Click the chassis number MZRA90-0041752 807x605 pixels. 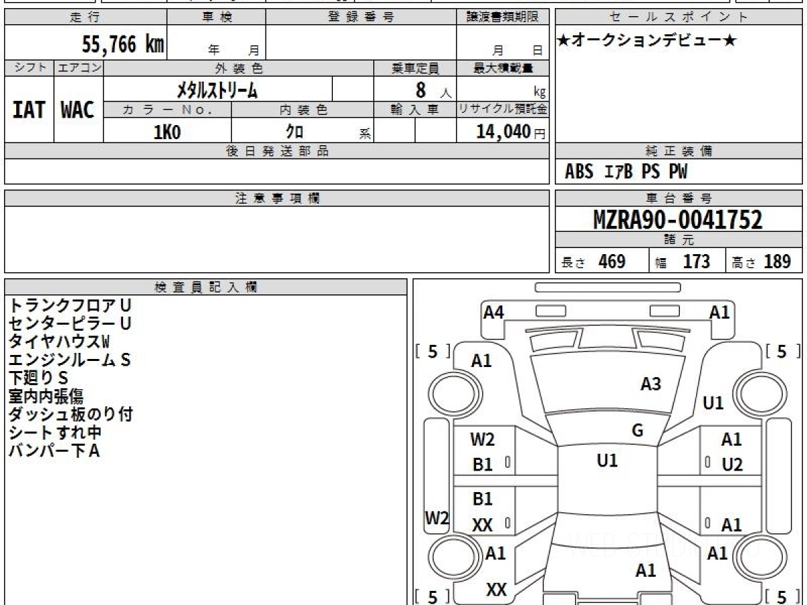pyautogui.click(x=678, y=220)
